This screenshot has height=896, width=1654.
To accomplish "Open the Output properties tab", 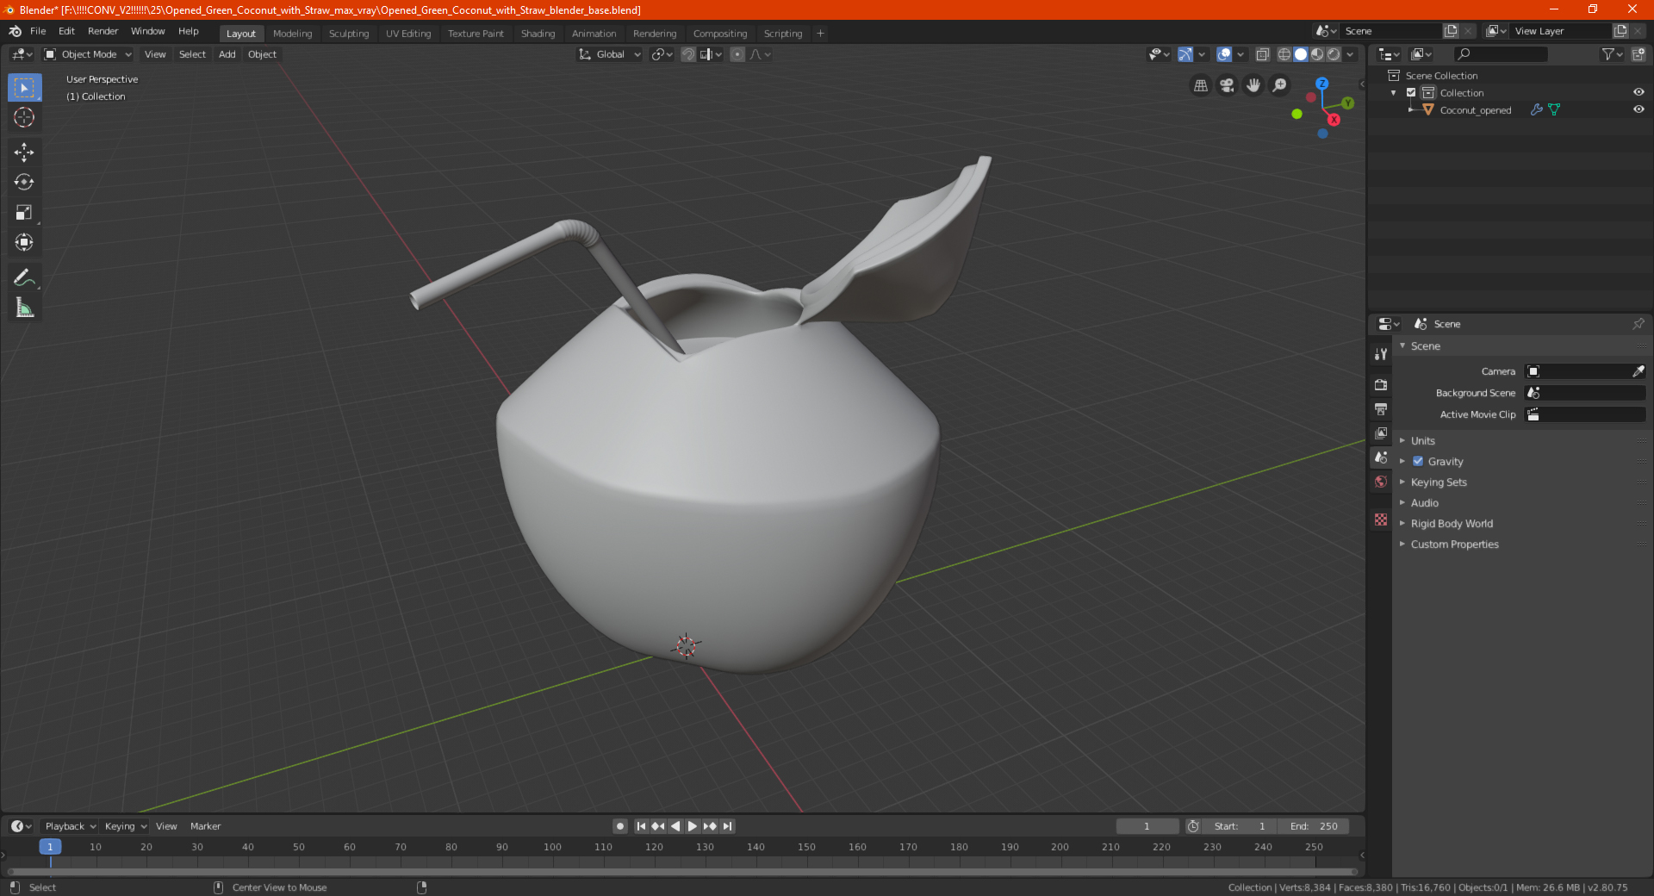I will (x=1381, y=408).
